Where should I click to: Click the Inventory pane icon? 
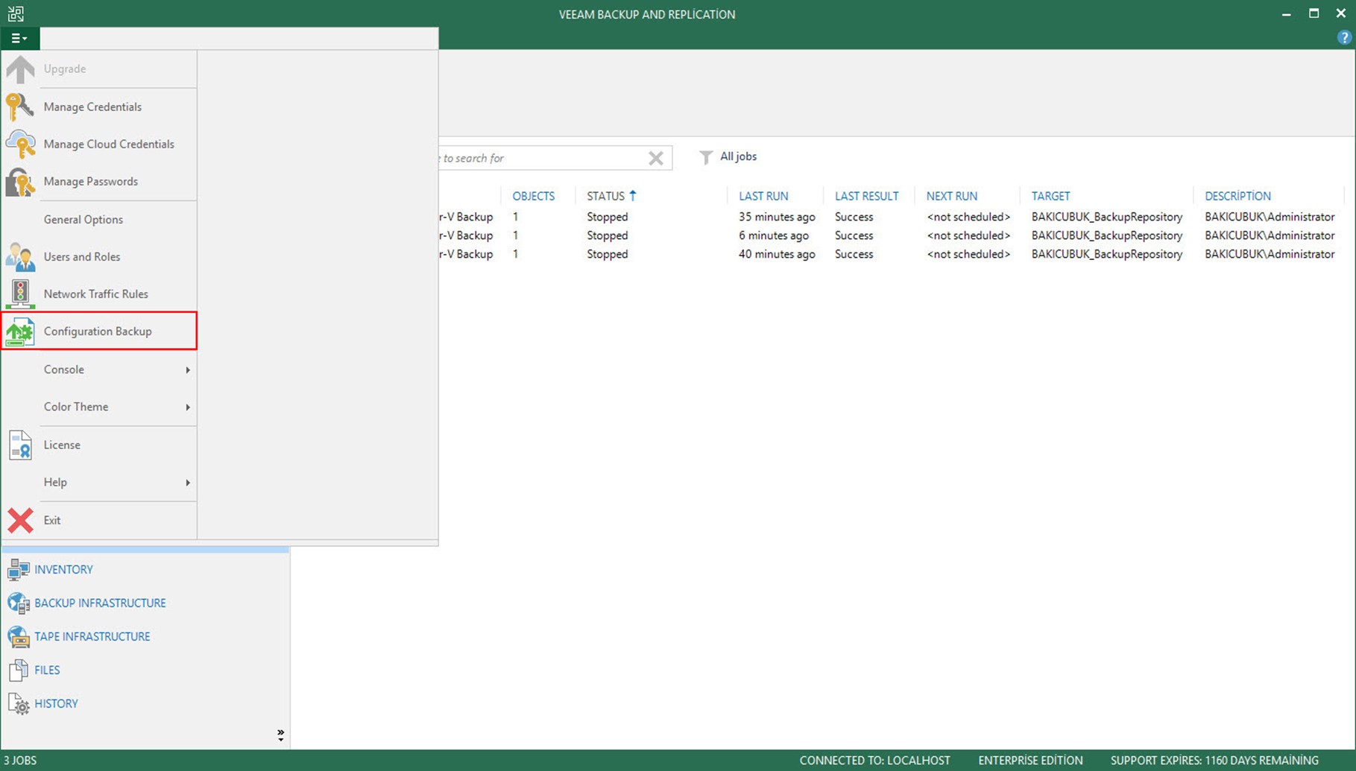18,570
